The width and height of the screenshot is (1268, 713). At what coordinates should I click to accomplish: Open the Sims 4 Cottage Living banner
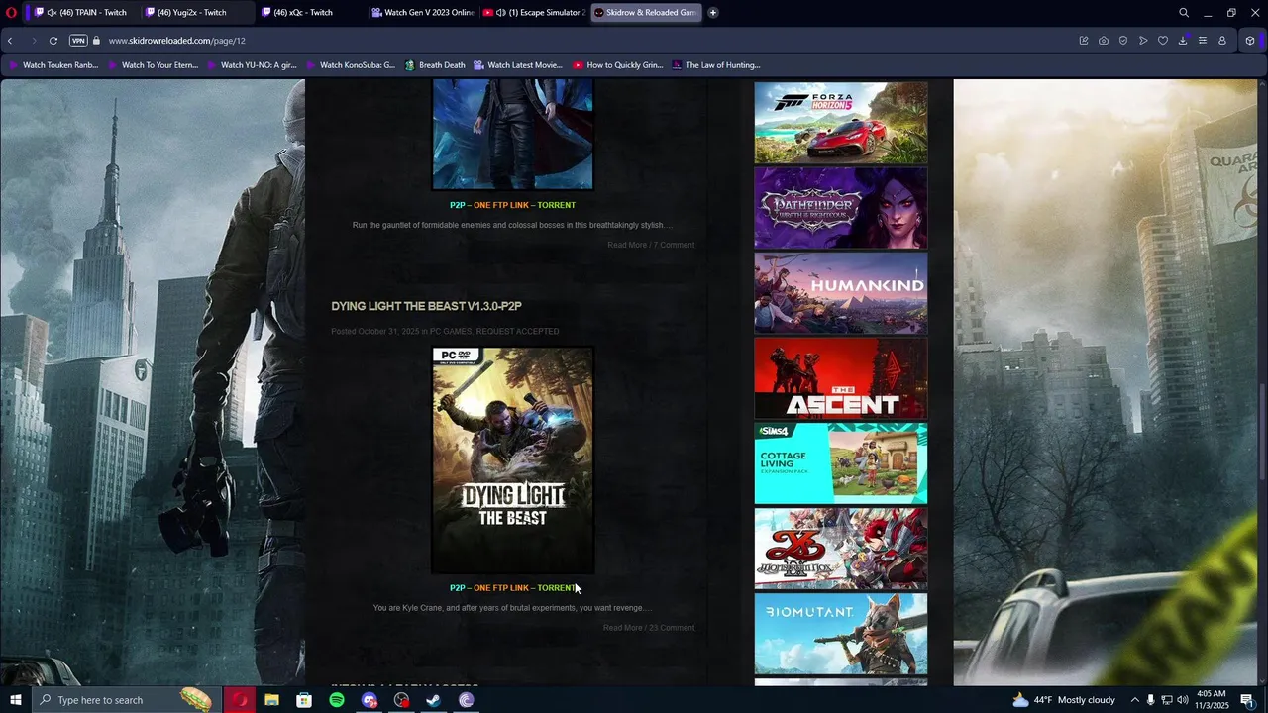click(841, 463)
